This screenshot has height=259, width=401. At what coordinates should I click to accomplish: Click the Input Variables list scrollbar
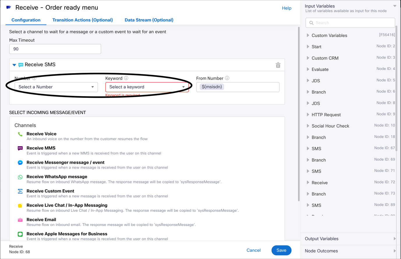coord(396,89)
